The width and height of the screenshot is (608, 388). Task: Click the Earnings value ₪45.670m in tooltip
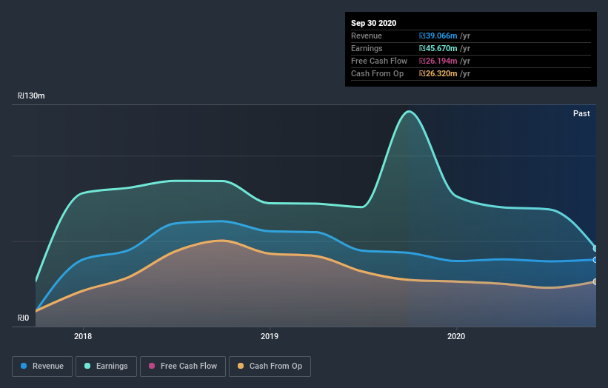(438, 48)
